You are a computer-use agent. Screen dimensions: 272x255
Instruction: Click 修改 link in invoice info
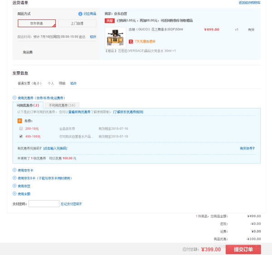(73, 83)
